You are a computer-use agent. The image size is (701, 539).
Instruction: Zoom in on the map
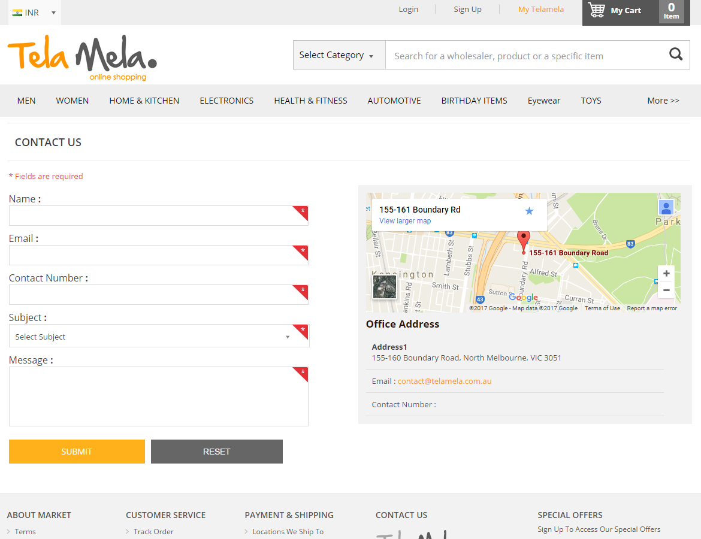(x=666, y=274)
